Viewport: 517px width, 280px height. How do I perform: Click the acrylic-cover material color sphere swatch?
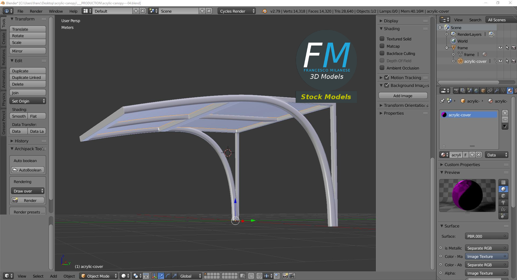(x=444, y=115)
